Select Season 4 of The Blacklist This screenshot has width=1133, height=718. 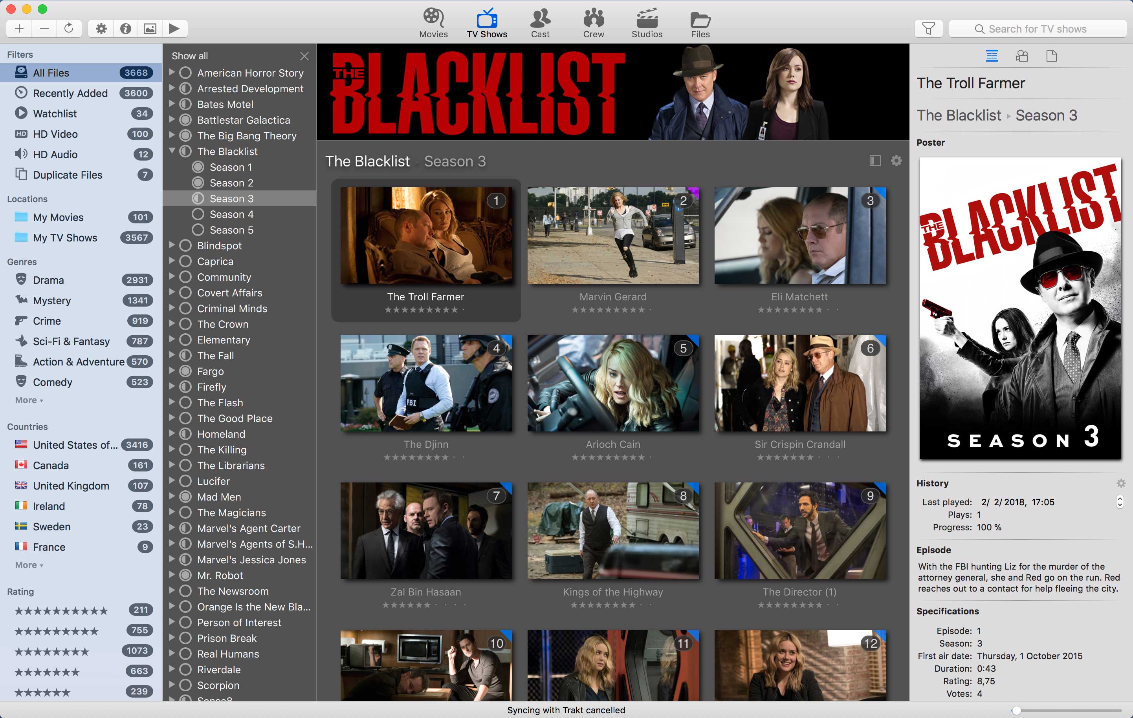(x=232, y=214)
